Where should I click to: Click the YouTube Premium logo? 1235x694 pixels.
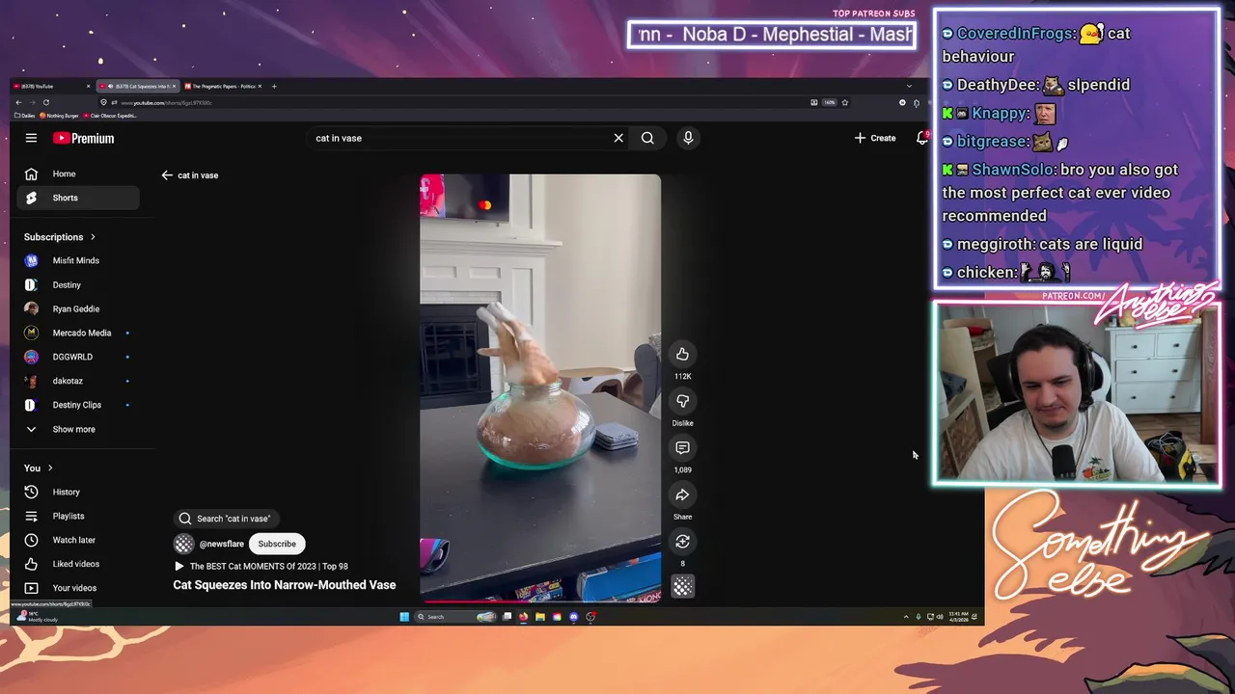(84, 138)
